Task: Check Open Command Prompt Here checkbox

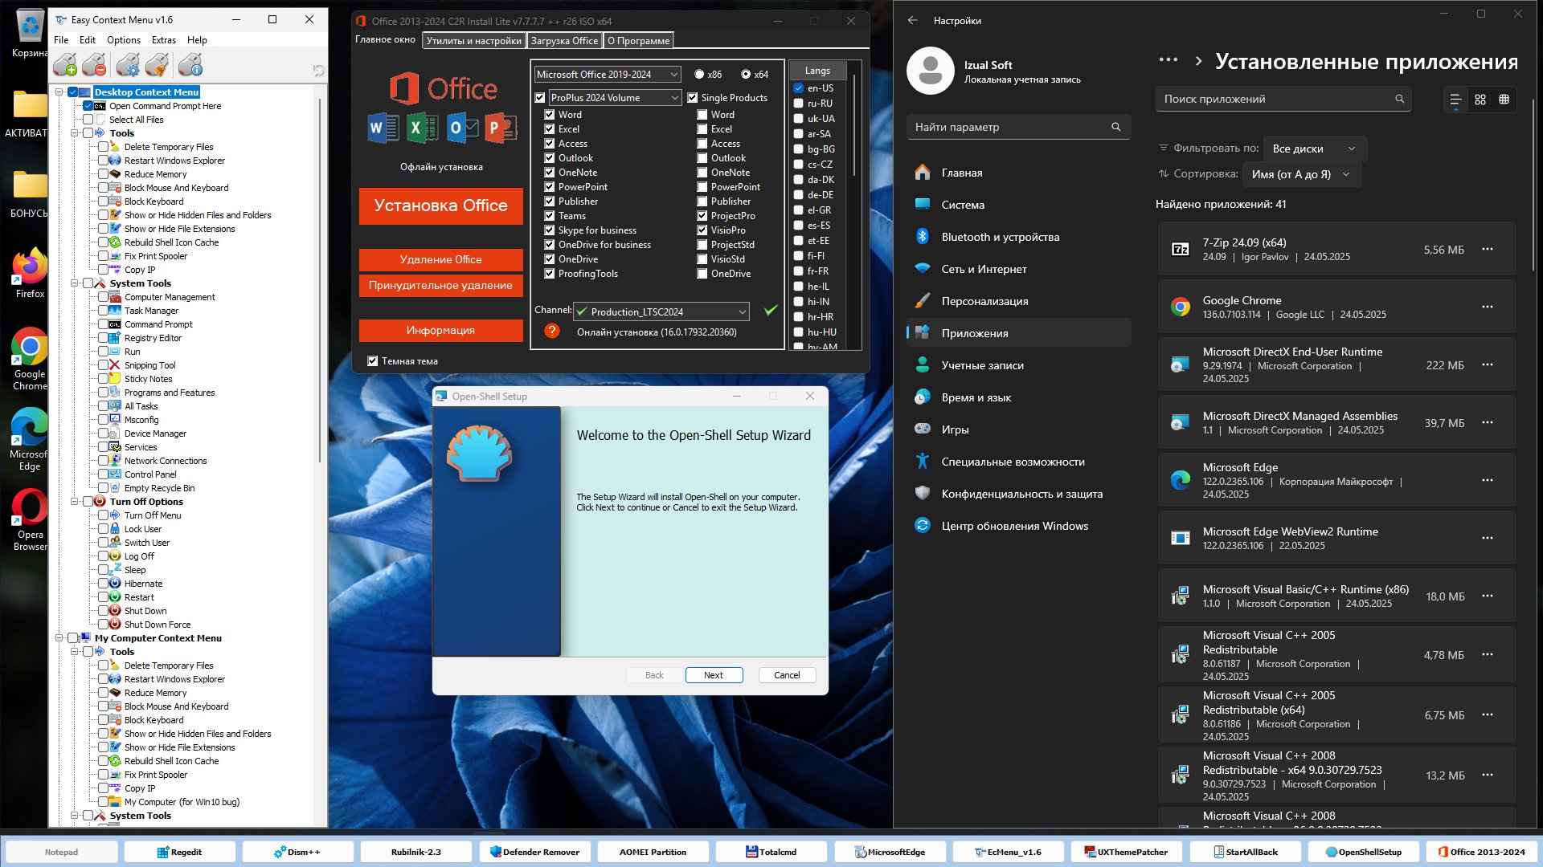Action: point(88,106)
